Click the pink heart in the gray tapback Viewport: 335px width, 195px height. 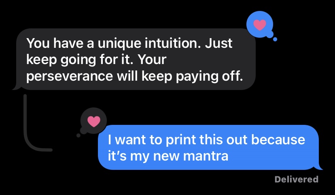94,121
